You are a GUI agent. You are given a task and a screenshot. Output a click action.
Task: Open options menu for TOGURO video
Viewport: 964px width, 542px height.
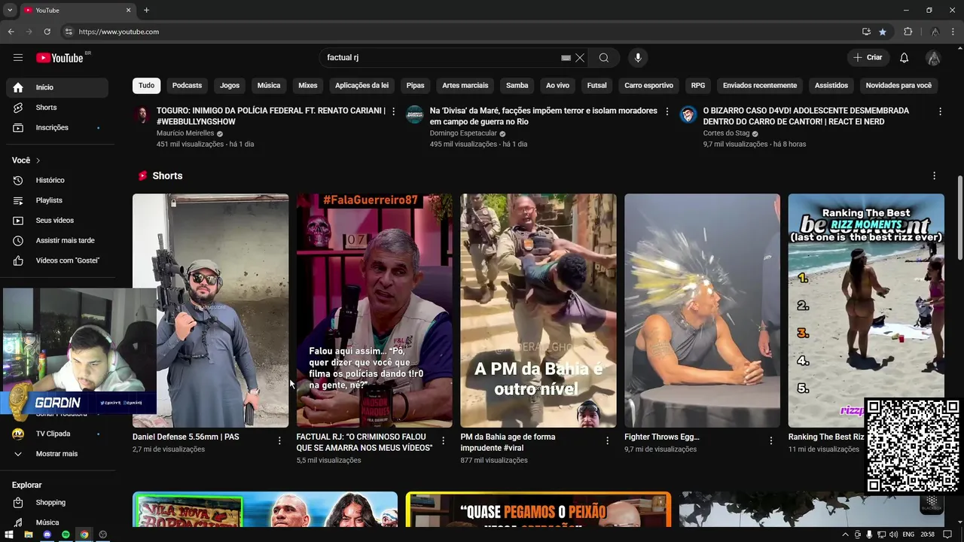(393, 111)
